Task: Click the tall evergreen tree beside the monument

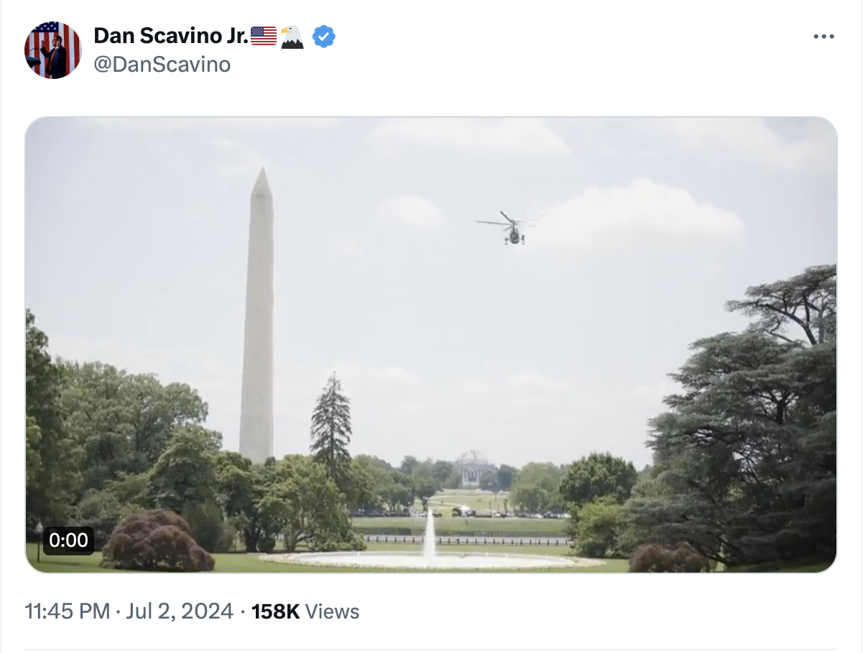Action: tap(331, 423)
